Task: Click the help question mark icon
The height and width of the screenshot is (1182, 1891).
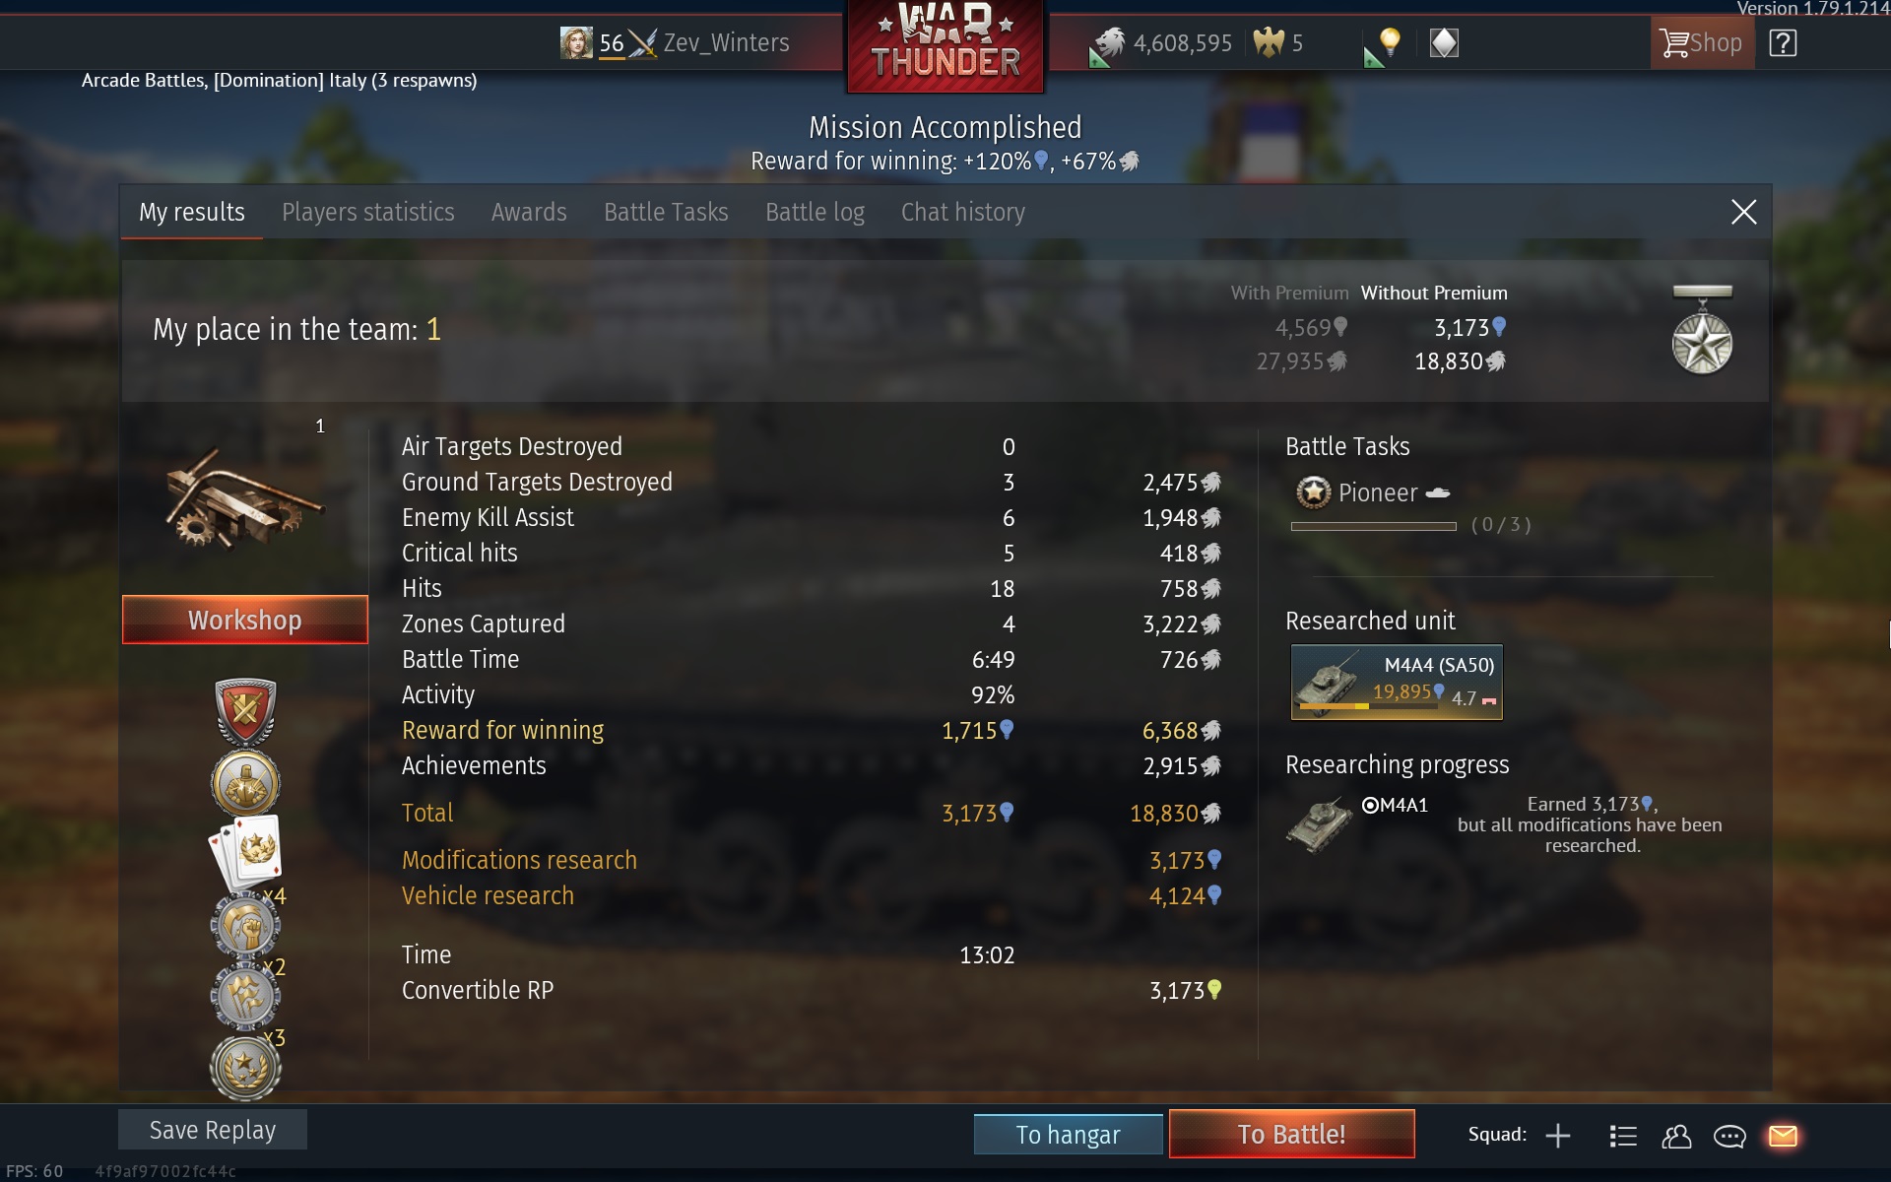Action: 1783,43
